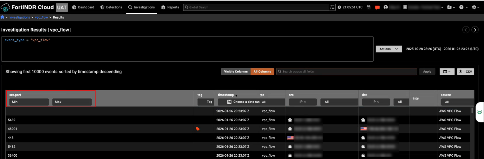Download results as CSV
Image resolution: width=484 pixels, height=159 pixels.
pyautogui.click(x=465, y=72)
